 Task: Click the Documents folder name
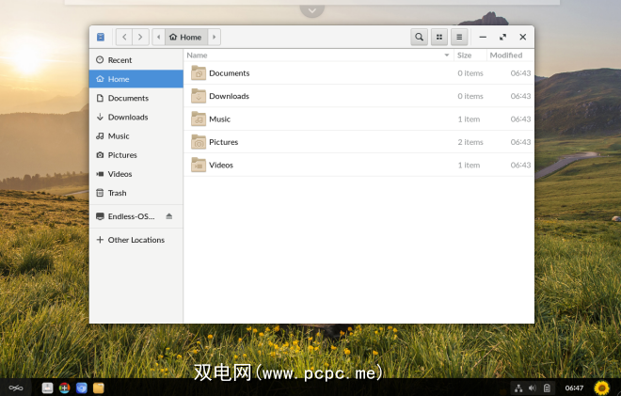[x=230, y=73]
